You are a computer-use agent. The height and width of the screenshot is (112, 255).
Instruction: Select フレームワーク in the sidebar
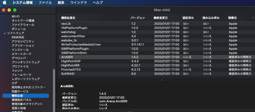(x=21, y=75)
